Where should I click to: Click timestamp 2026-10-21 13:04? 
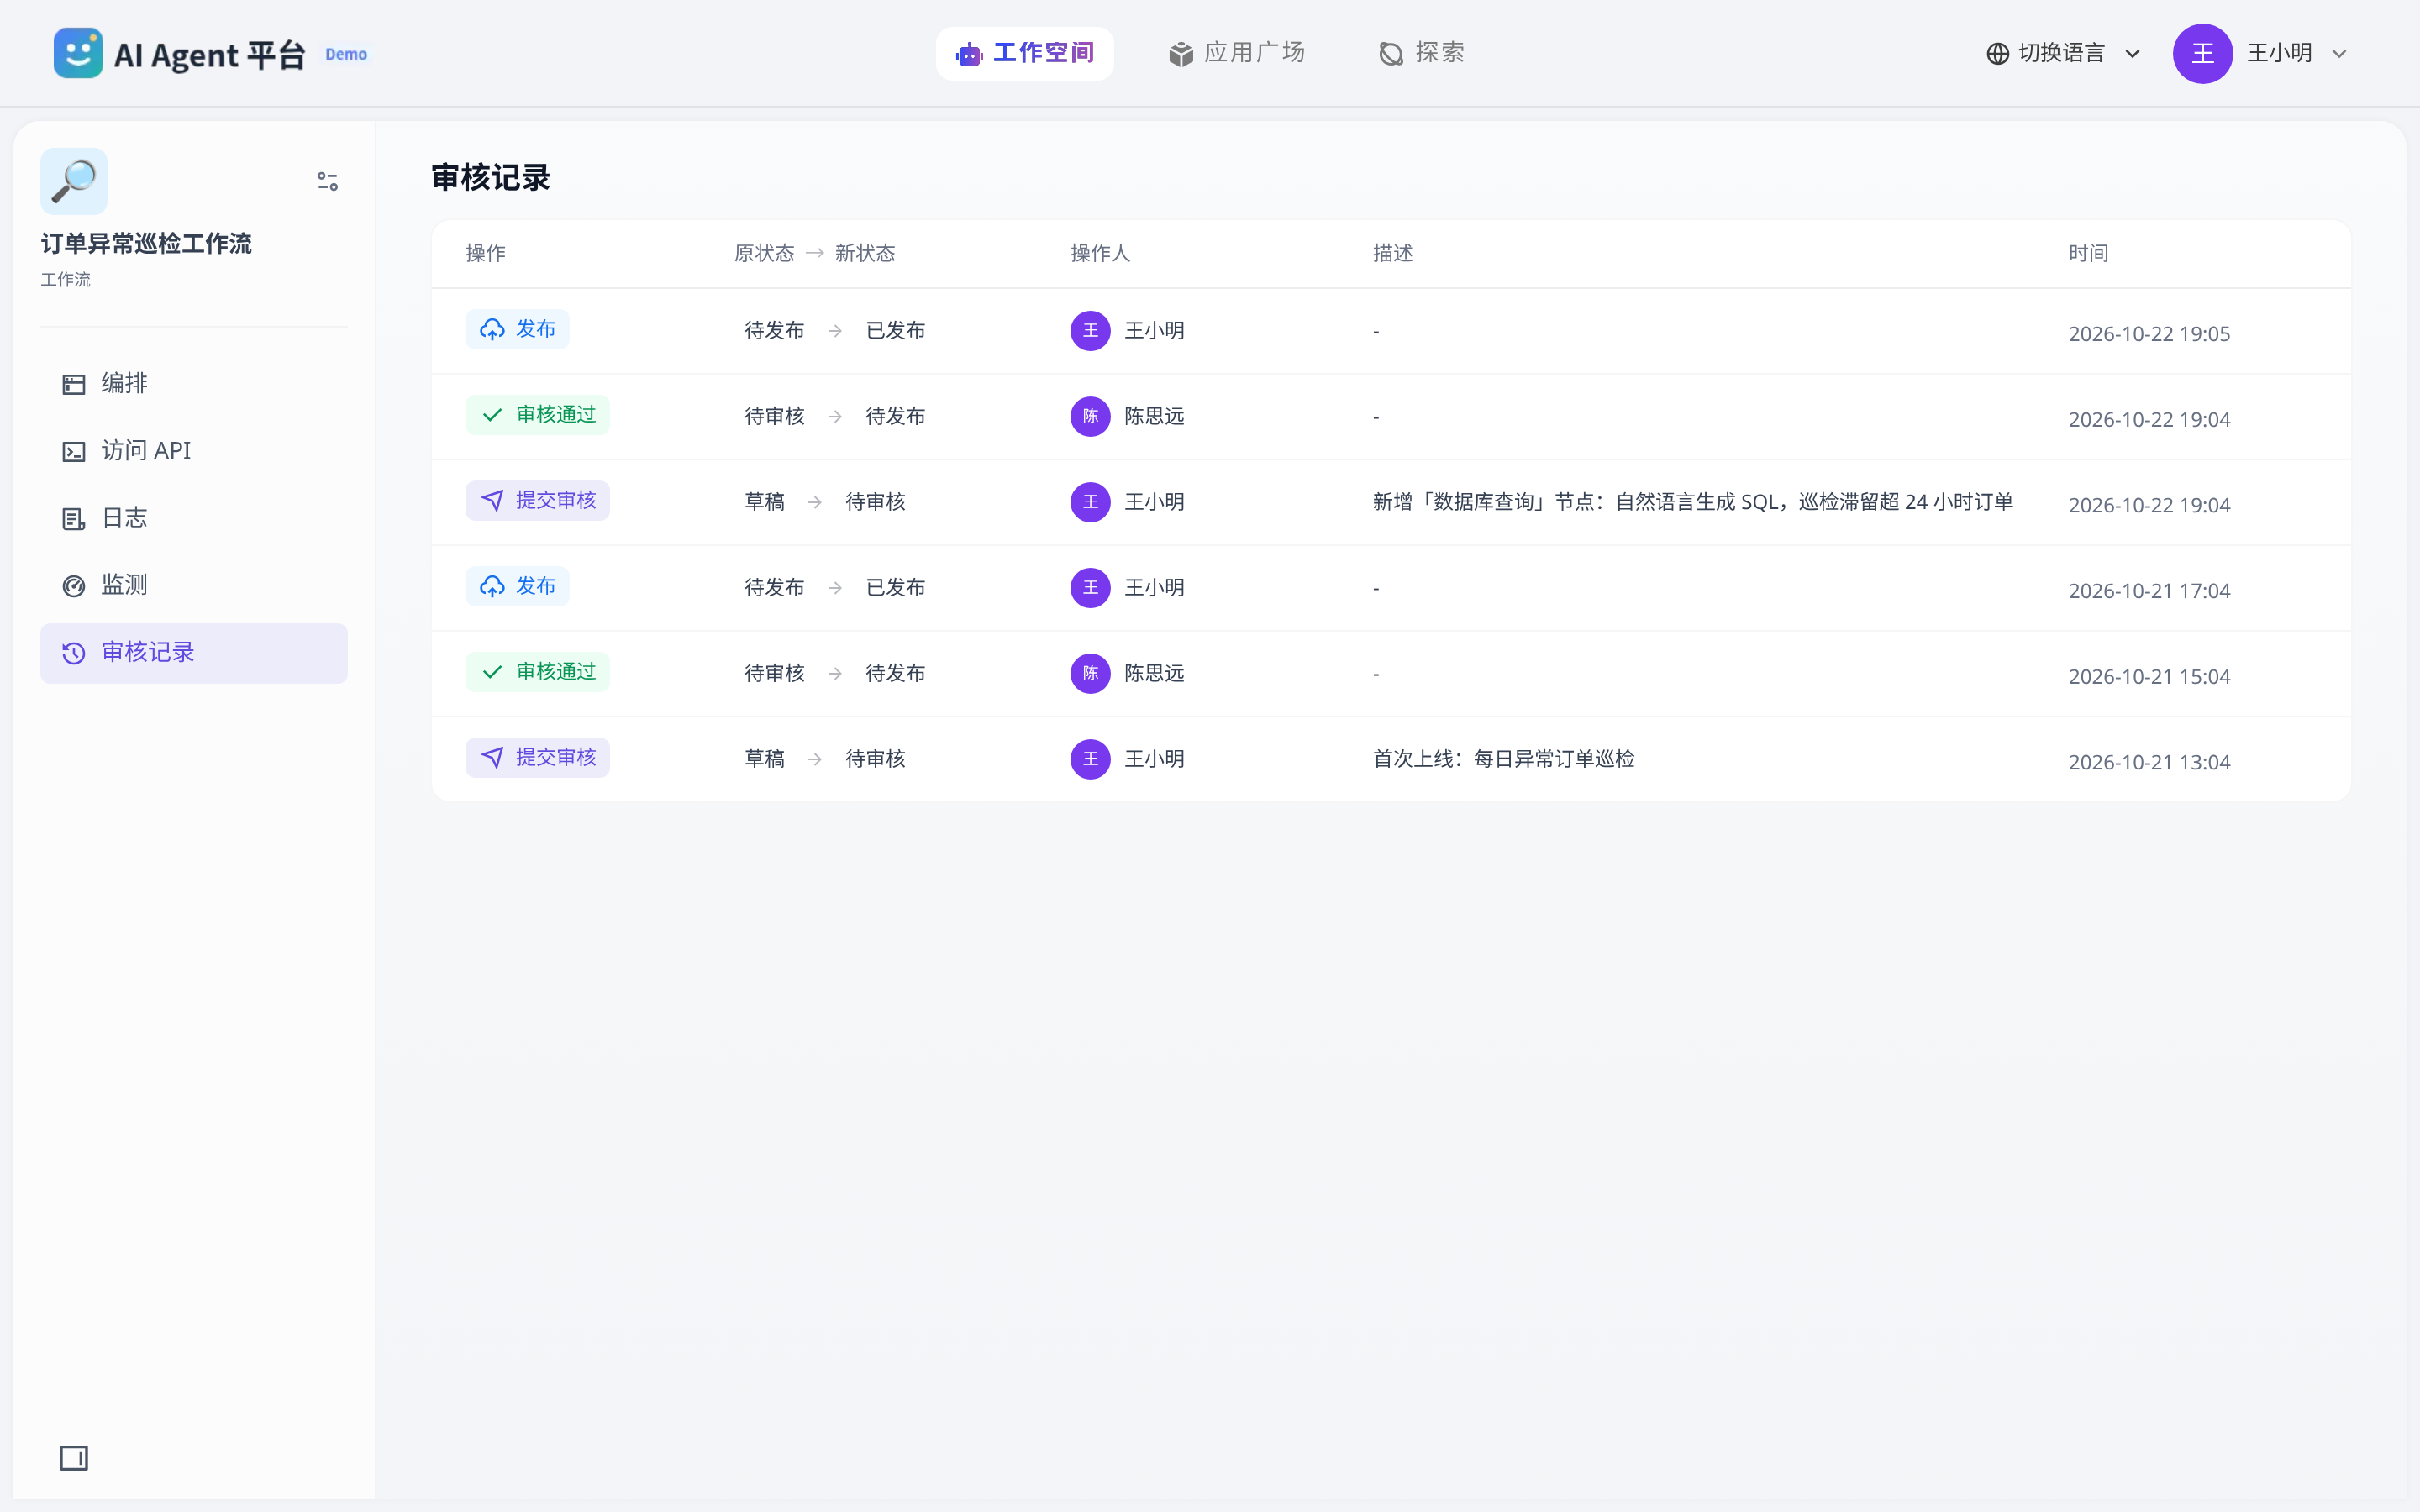(2149, 762)
